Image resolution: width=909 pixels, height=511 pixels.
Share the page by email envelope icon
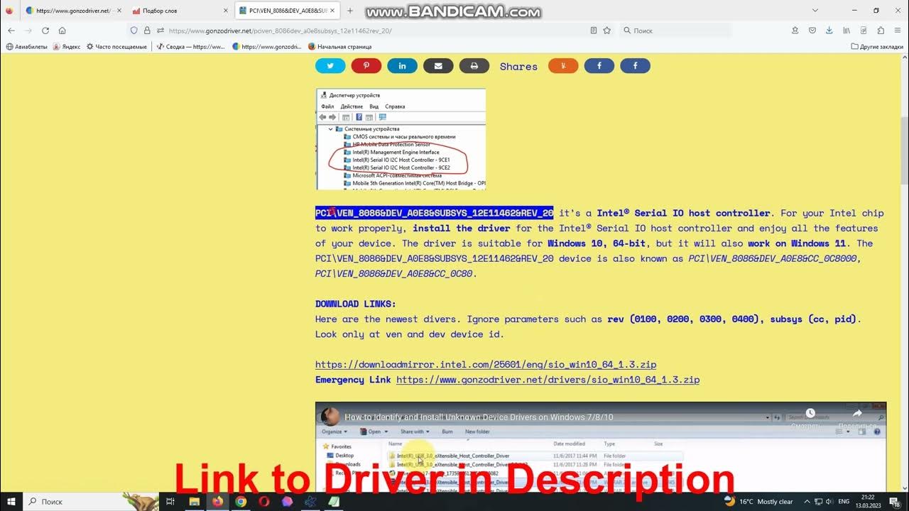[438, 66]
